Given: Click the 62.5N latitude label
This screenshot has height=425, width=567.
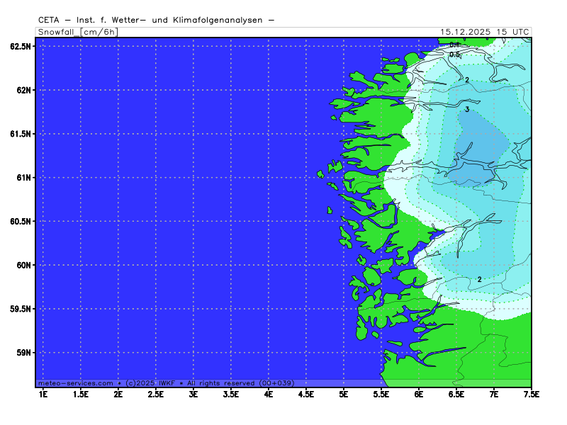Looking at the screenshot, I should [21, 46].
